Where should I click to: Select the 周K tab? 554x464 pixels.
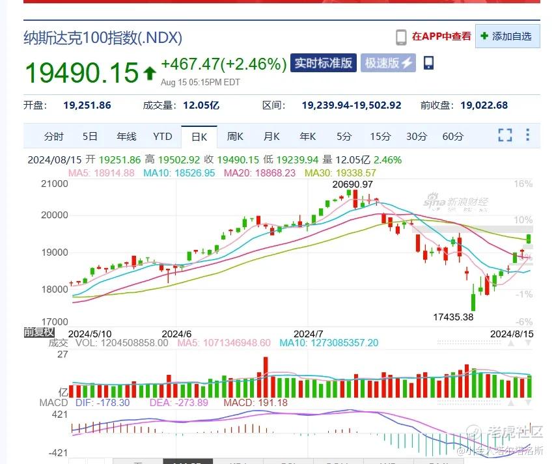(235, 136)
